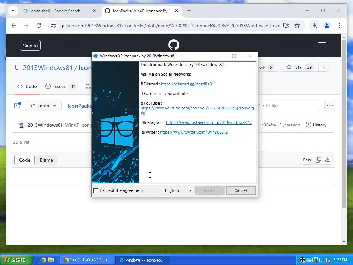
Task: Click the page vertical scrollbar
Action: pyautogui.click(x=344, y=124)
